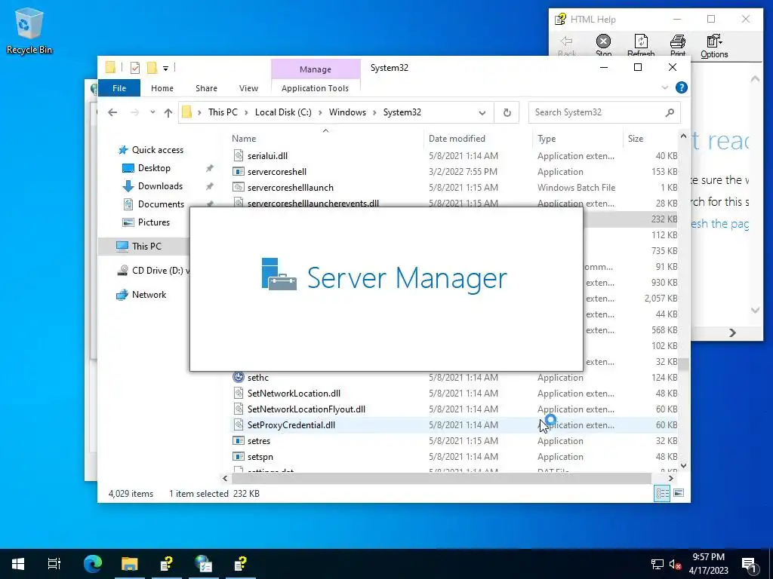Select SetNetworkLocation.dll file
This screenshot has width=773, height=579.
coord(294,394)
